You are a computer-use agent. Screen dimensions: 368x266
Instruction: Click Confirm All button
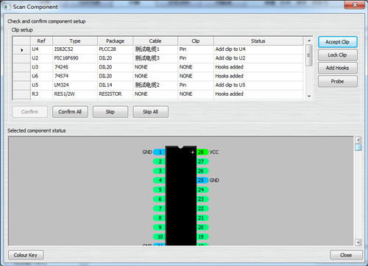tap(70, 112)
